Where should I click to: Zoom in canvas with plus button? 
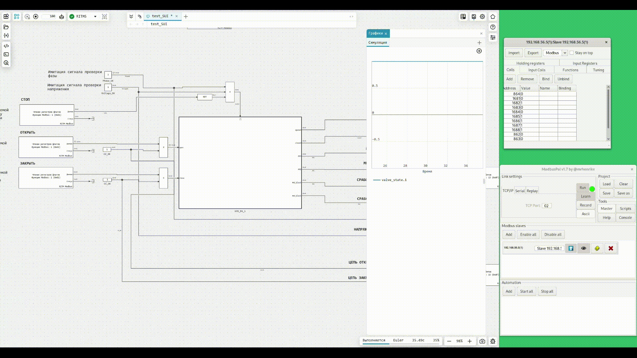(x=469, y=341)
